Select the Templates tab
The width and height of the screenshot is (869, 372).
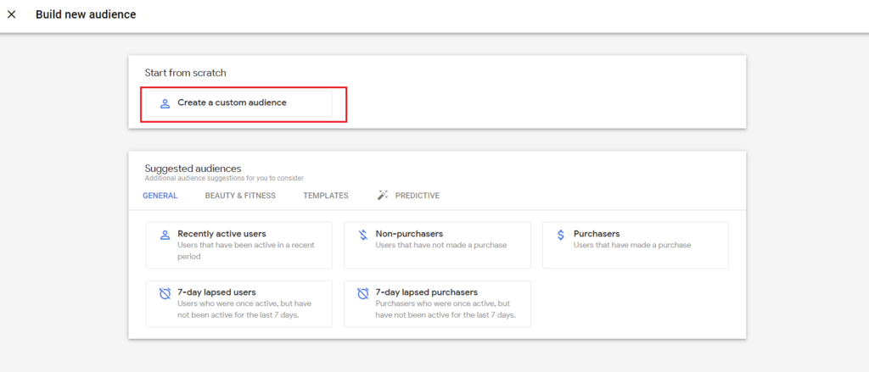point(326,196)
